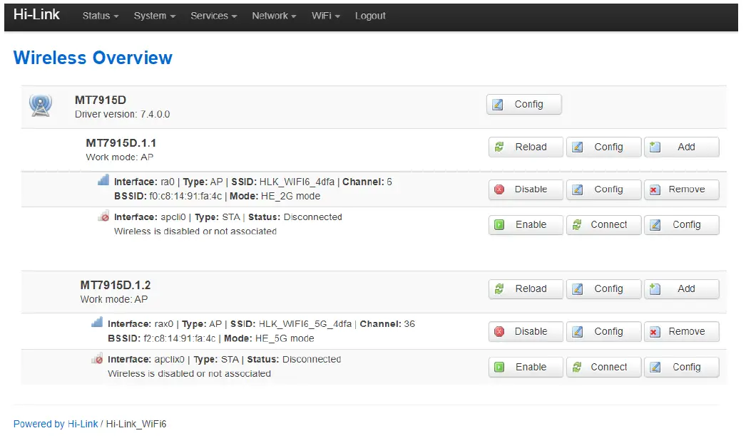Connect the apcli0 interface
The height and width of the screenshot is (448, 746).
pyautogui.click(x=604, y=225)
